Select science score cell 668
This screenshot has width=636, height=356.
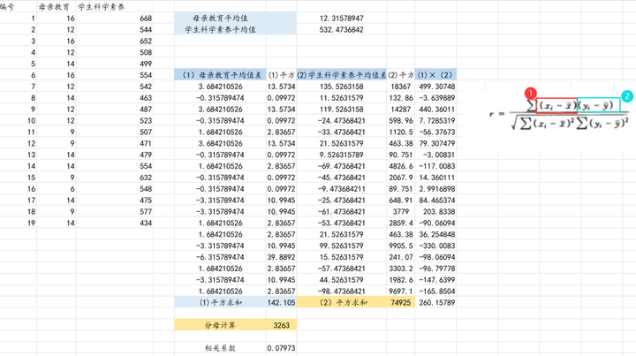(x=114, y=19)
